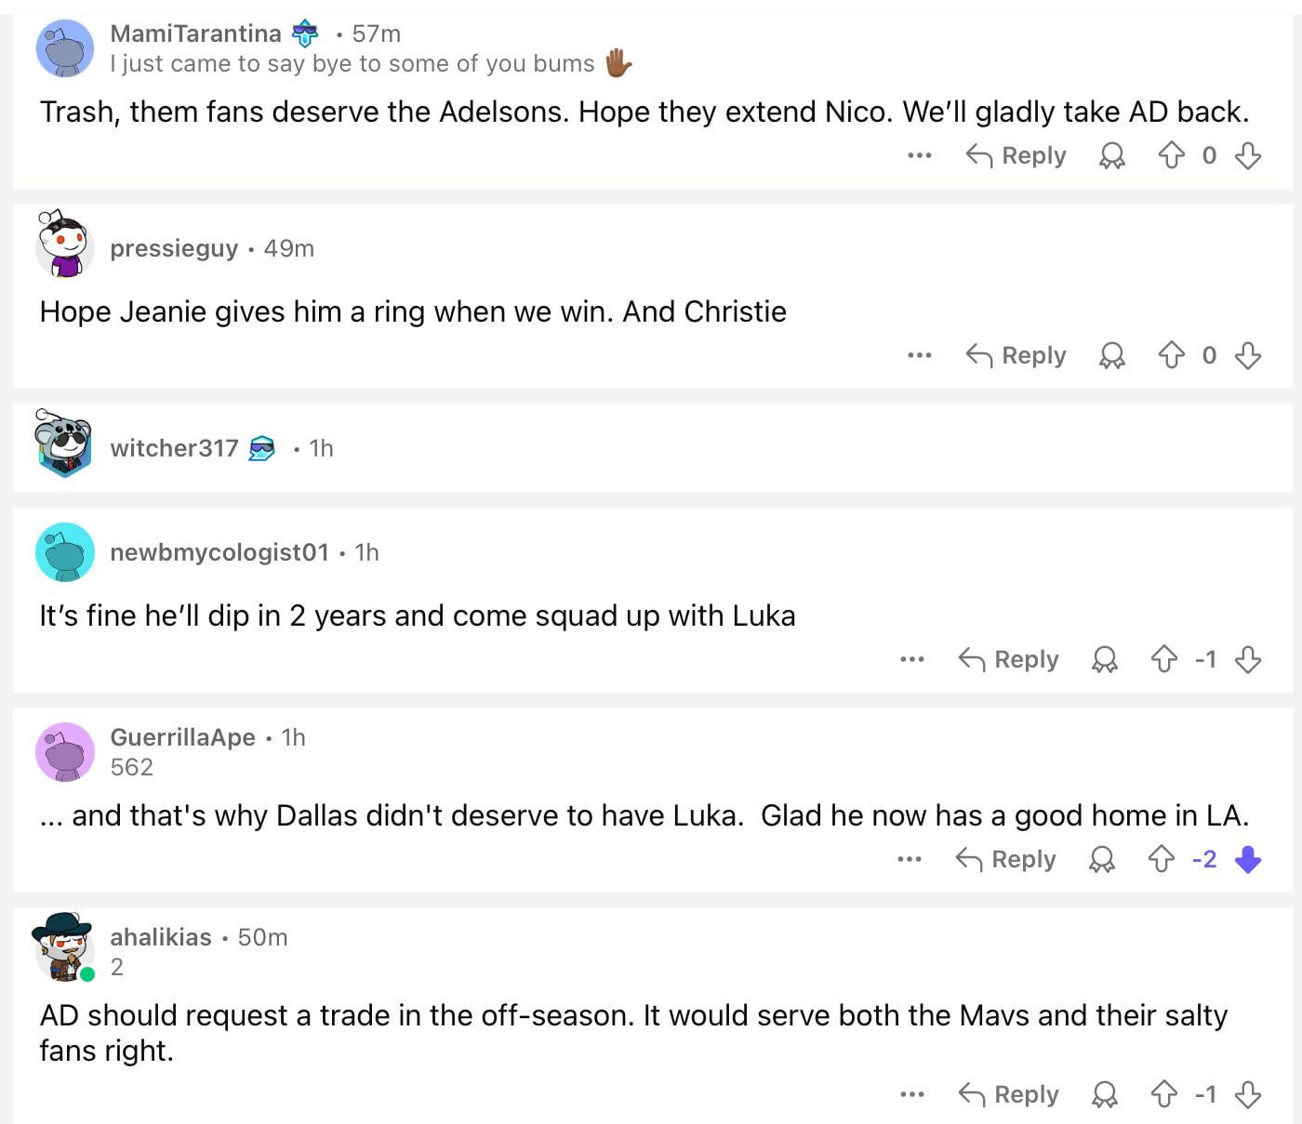
Task: Give award to pressieguy's comment
Action: coord(1111,355)
